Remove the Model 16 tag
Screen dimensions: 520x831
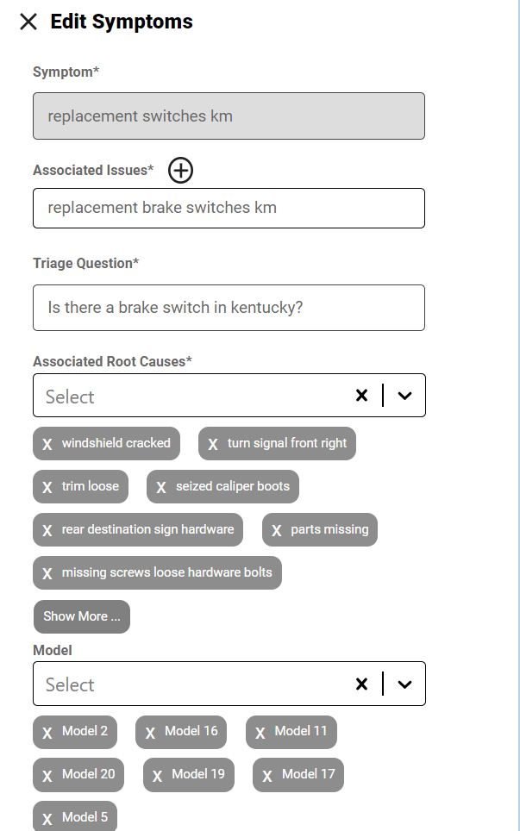click(x=150, y=732)
